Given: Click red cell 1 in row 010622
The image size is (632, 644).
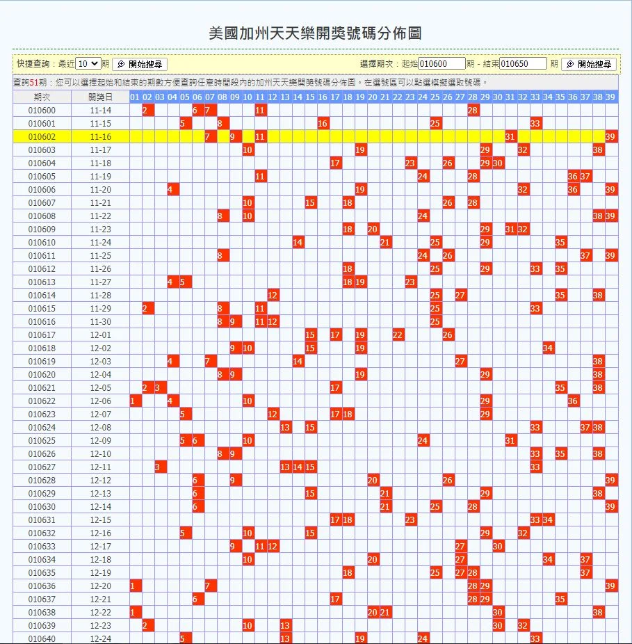Looking at the screenshot, I should 136,401.
